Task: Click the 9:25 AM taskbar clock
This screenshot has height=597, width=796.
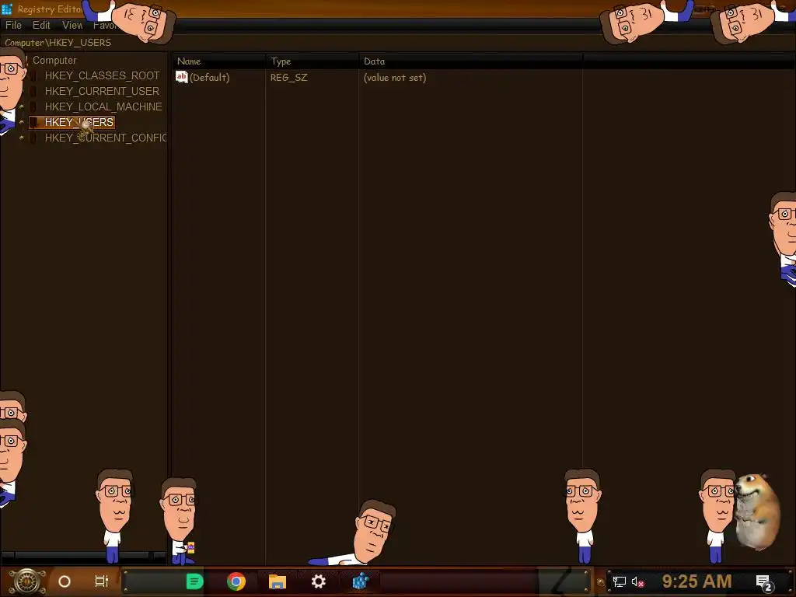Action: click(x=697, y=581)
